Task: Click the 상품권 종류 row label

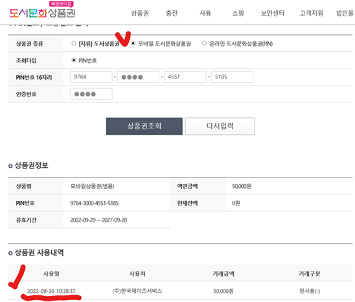Action: (x=29, y=43)
